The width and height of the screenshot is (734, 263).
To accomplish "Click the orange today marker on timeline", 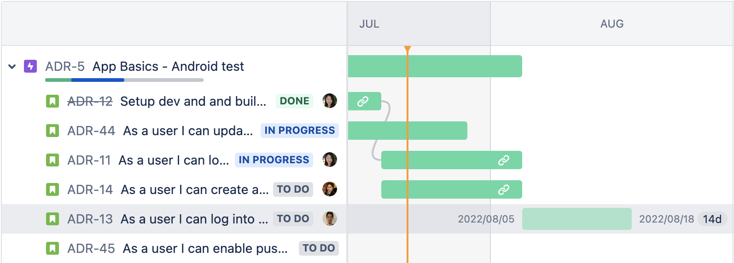I will coord(408,49).
